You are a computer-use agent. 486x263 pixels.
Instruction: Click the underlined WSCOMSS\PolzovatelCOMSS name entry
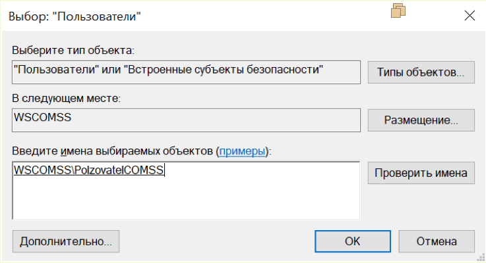click(89, 170)
